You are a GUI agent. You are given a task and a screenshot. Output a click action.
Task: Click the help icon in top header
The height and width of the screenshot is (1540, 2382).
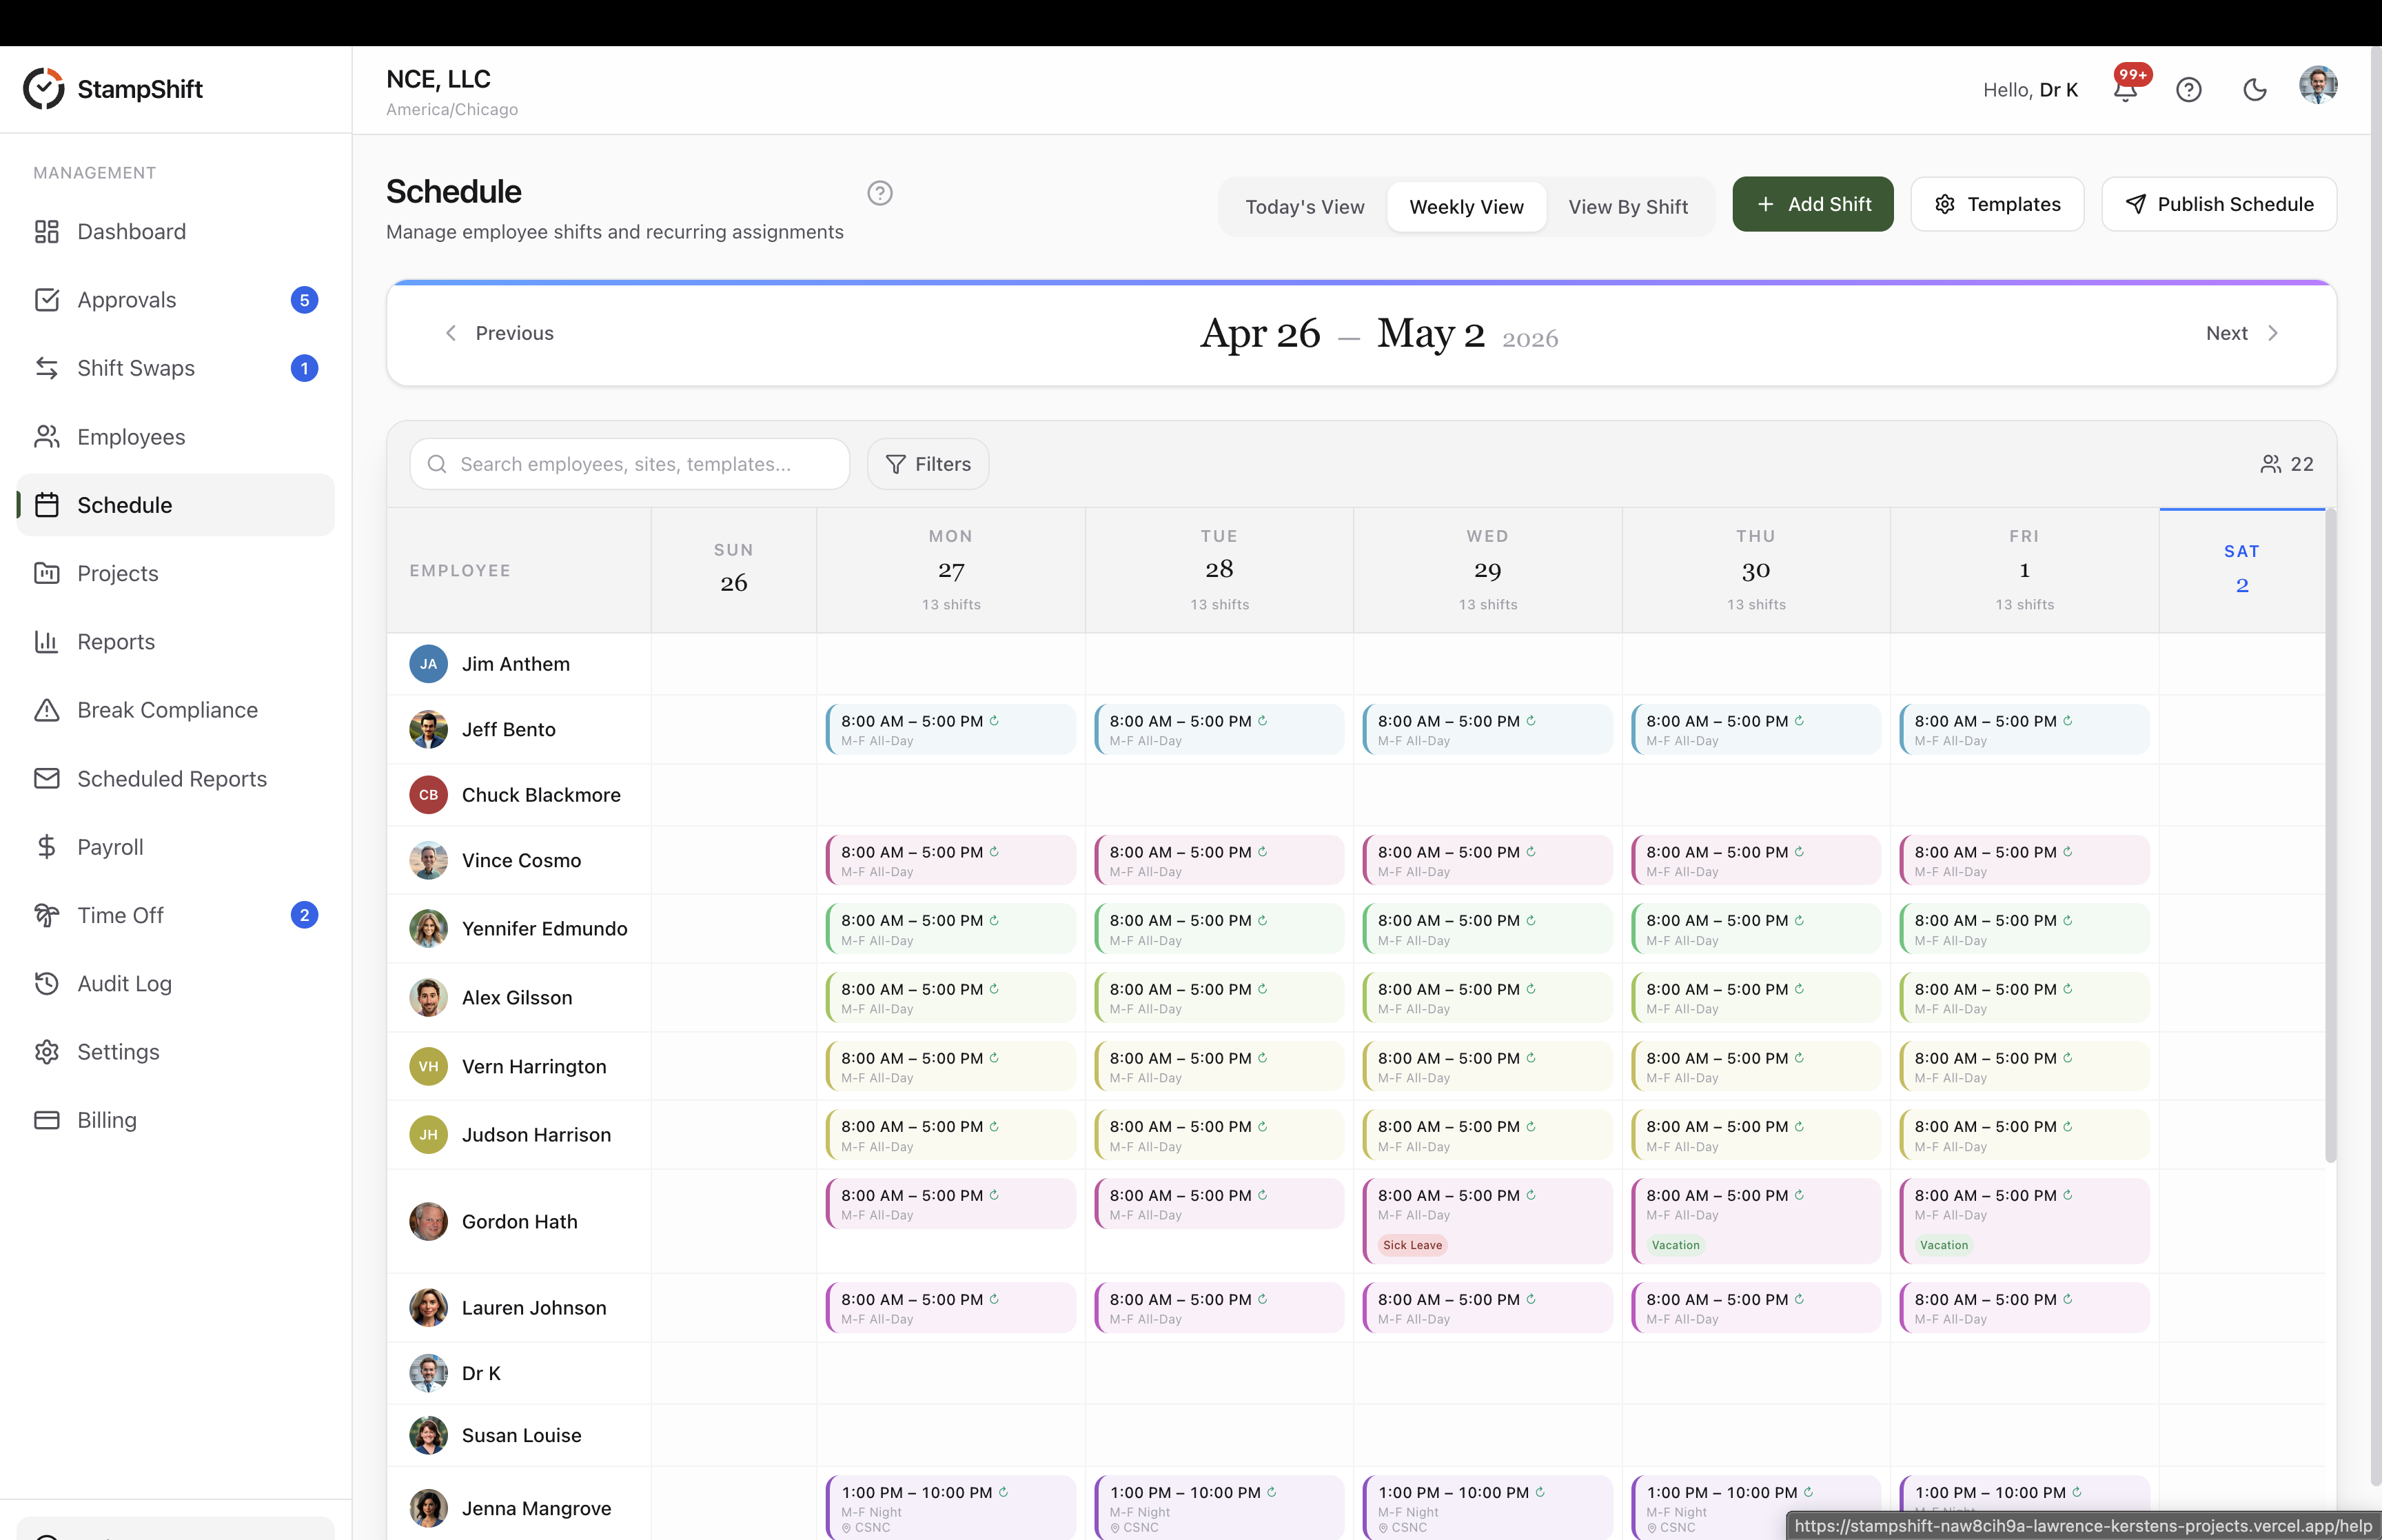pyautogui.click(x=2189, y=90)
